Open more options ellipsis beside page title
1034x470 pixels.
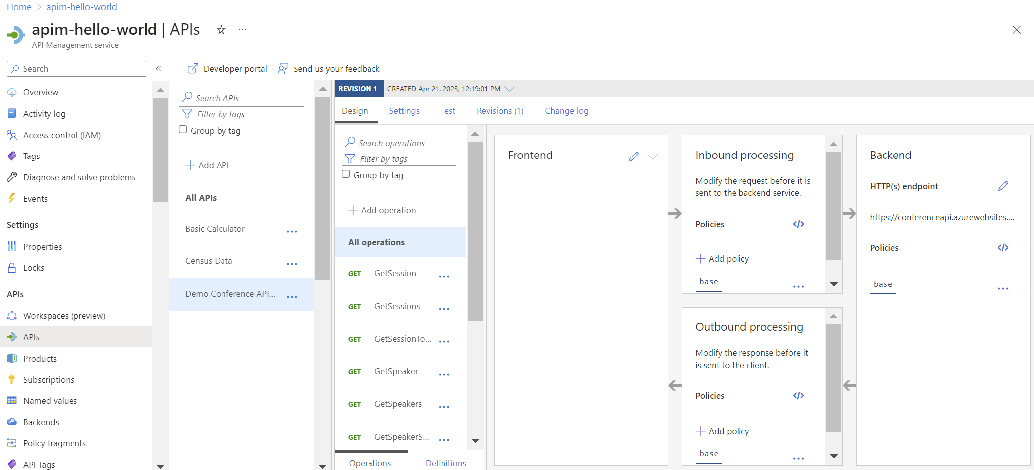[x=242, y=30]
